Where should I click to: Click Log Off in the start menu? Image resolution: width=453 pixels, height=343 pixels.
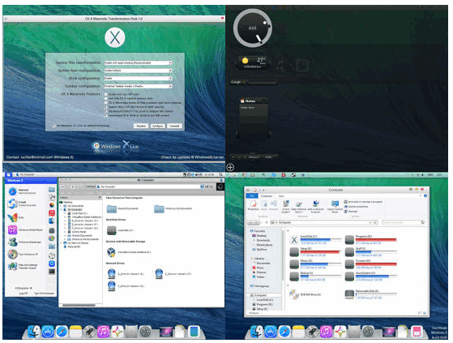[x=24, y=294]
